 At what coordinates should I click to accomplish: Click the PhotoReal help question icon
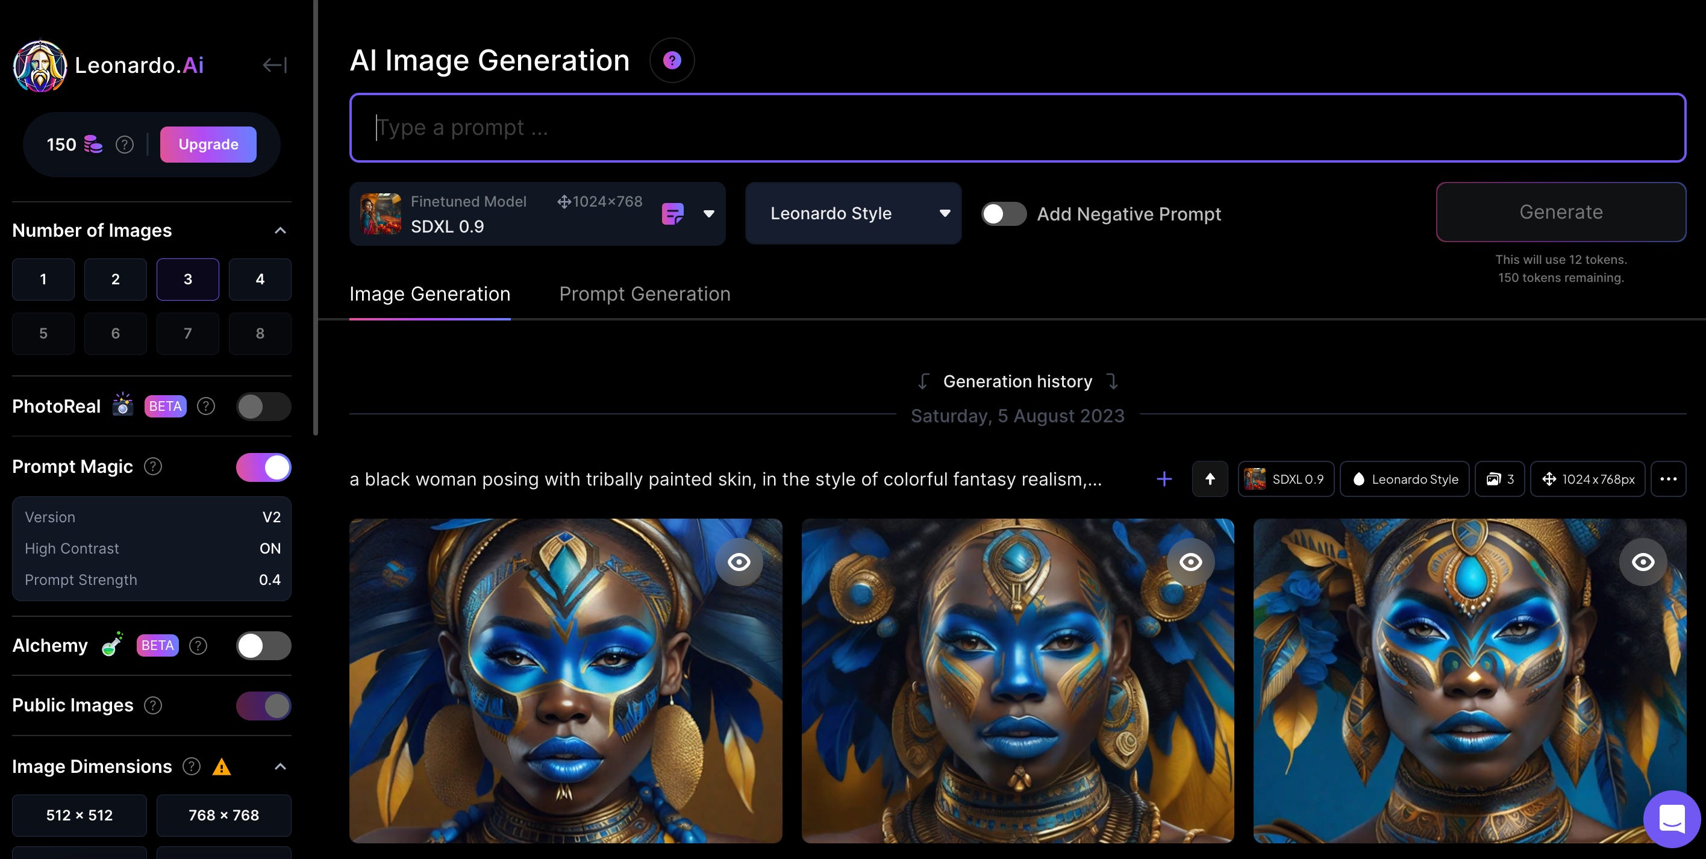click(206, 406)
